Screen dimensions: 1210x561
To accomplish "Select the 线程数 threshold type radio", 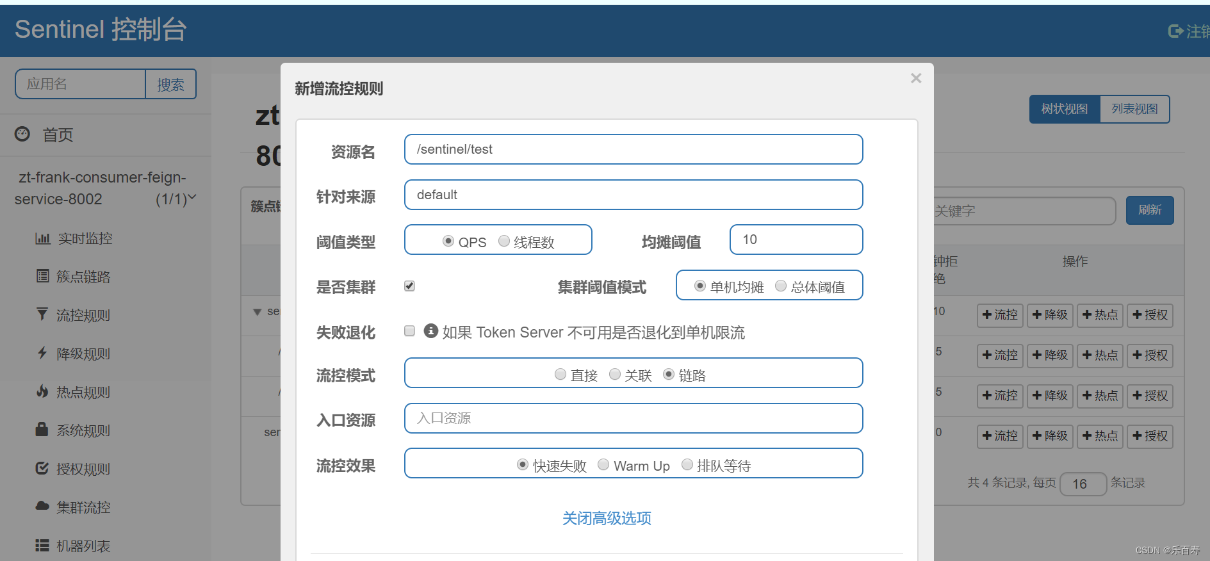I will tap(504, 241).
